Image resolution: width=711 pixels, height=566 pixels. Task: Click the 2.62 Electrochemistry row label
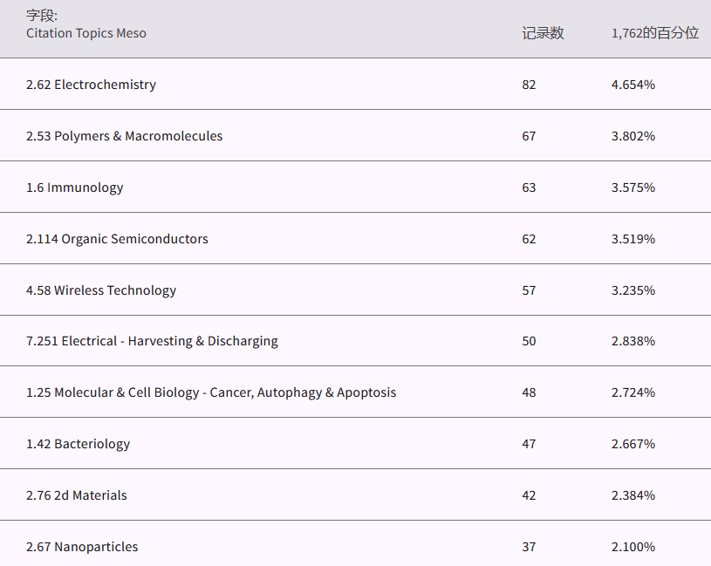(91, 85)
